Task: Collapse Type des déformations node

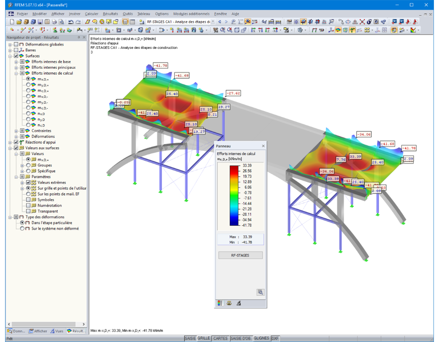Action: point(10,217)
